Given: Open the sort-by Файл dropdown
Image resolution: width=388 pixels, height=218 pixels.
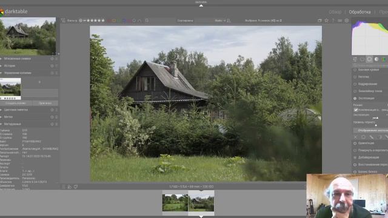Looking at the screenshot, I should pos(220,21).
